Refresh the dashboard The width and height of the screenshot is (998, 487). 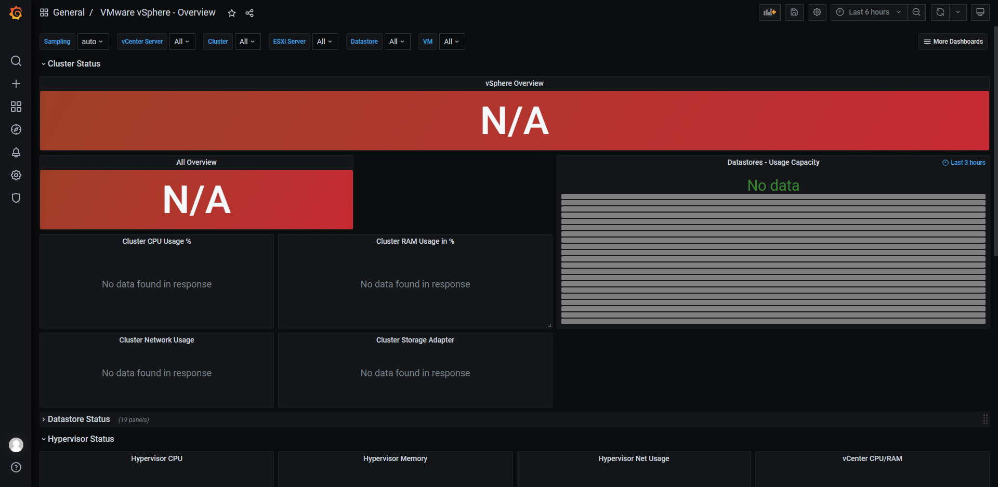[x=940, y=12]
